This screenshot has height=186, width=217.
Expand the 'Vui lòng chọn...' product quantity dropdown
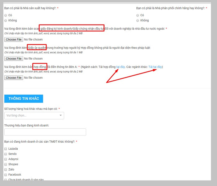click(x=31, y=116)
